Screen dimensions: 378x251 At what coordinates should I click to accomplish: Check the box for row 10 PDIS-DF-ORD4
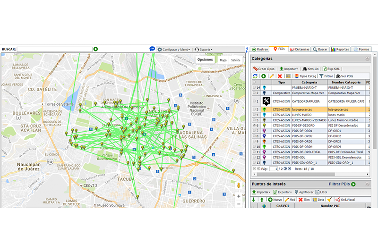(x=254, y=146)
